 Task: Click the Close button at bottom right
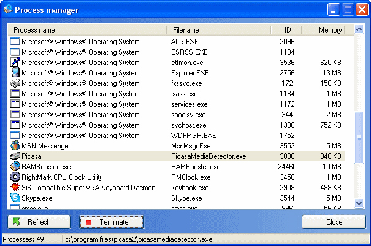pyautogui.click(x=334, y=222)
